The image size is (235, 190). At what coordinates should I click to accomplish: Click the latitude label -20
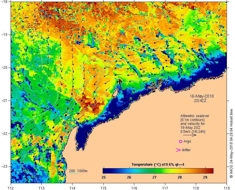(x=4, y=68)
